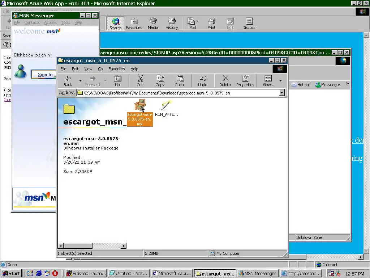Copy the selected msi file
The height and width of the screenshot is (278, 370).
point(160,81)
